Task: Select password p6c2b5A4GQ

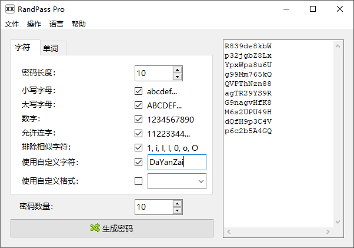Action: [248, 131]
